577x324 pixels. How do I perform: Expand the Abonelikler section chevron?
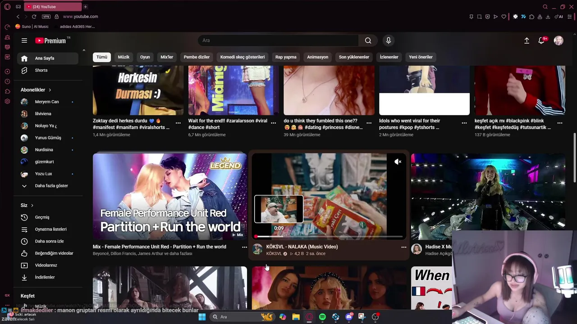[x=50, y=90]
